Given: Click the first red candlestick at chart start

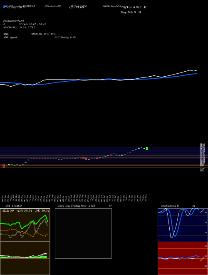Looking at the screenshot, I should pos(3,166).
